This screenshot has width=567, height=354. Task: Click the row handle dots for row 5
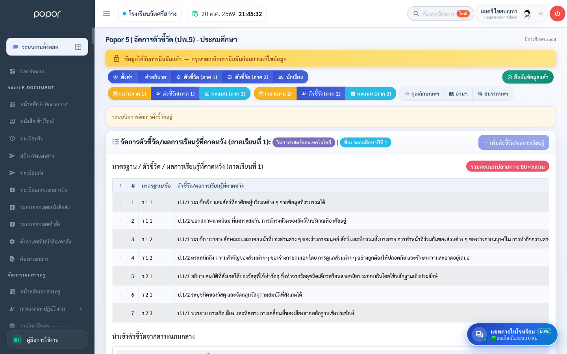(x=120, y=276)
